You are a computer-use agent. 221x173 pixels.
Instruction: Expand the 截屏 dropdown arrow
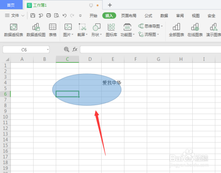click(x=87, y=35)
